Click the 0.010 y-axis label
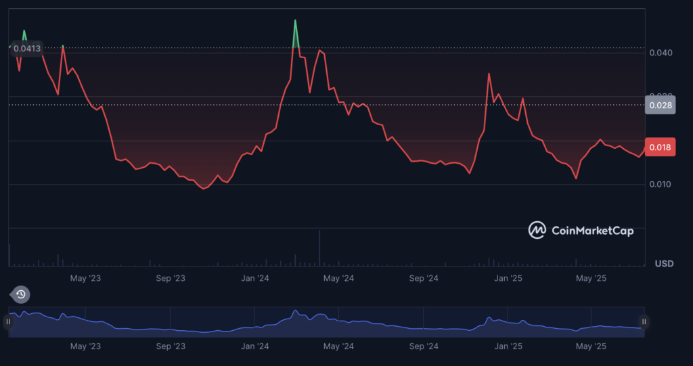693x366 pixels. pos(659,185)
